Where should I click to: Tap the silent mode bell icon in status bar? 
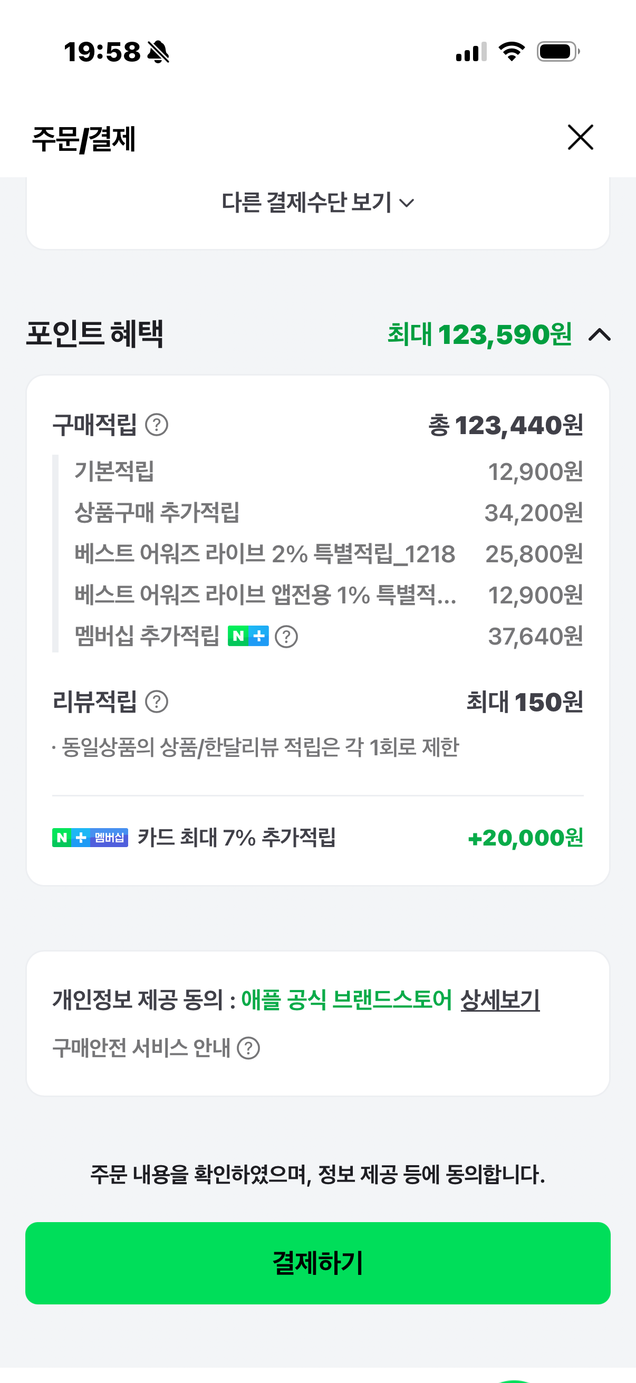click(158, 52)
